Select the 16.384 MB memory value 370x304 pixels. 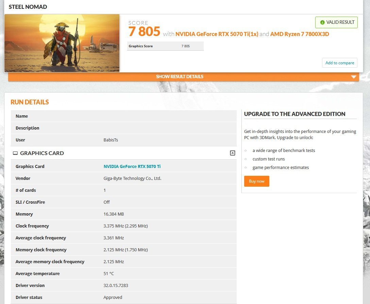tap(114, 214)
